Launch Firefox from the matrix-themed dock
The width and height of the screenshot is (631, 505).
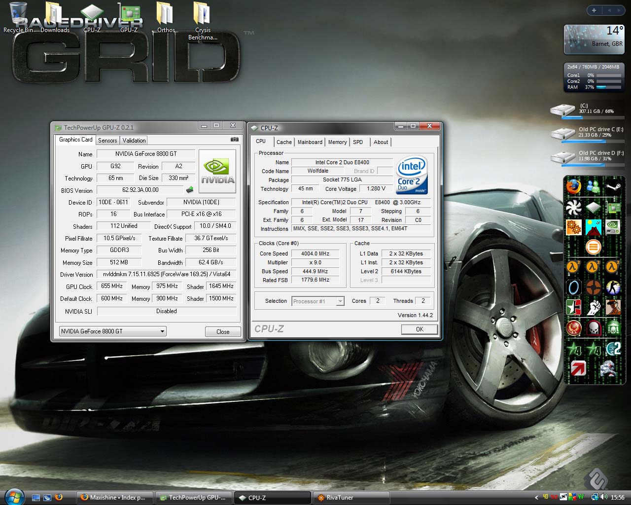[x=573, y=187]
